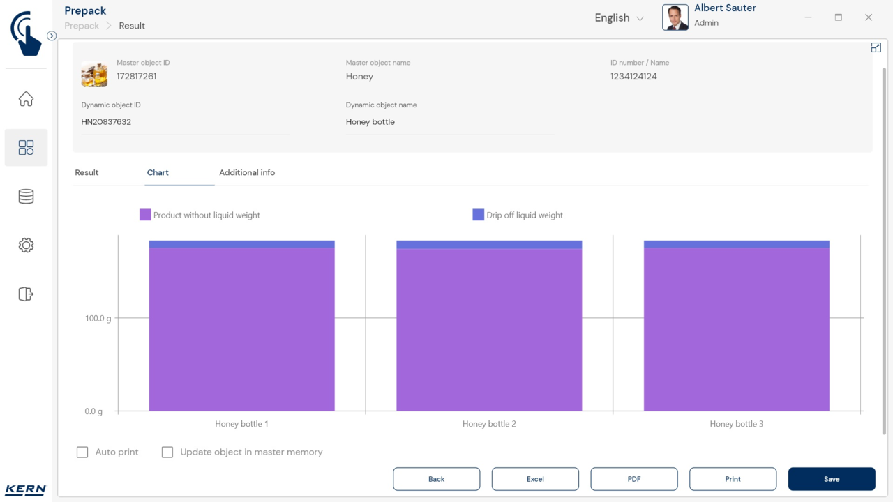Switch to the Result tab
Screen dimensions: 893x502
tap(87, 172)
